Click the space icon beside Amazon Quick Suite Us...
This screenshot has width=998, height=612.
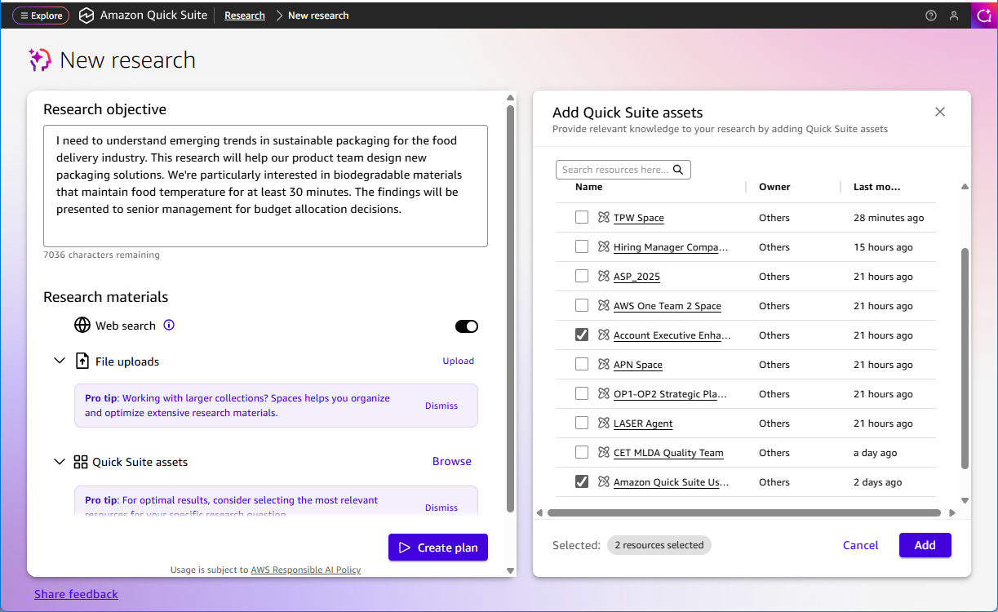604,481
